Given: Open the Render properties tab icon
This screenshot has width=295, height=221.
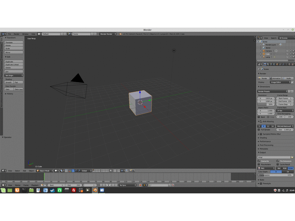Looking at the screenshot, I should coord(265,64).
